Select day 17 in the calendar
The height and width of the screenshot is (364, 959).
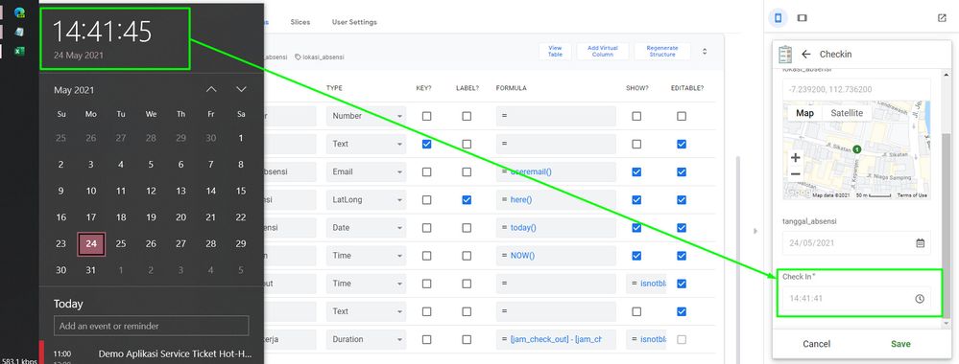click(x=91, y=217)
